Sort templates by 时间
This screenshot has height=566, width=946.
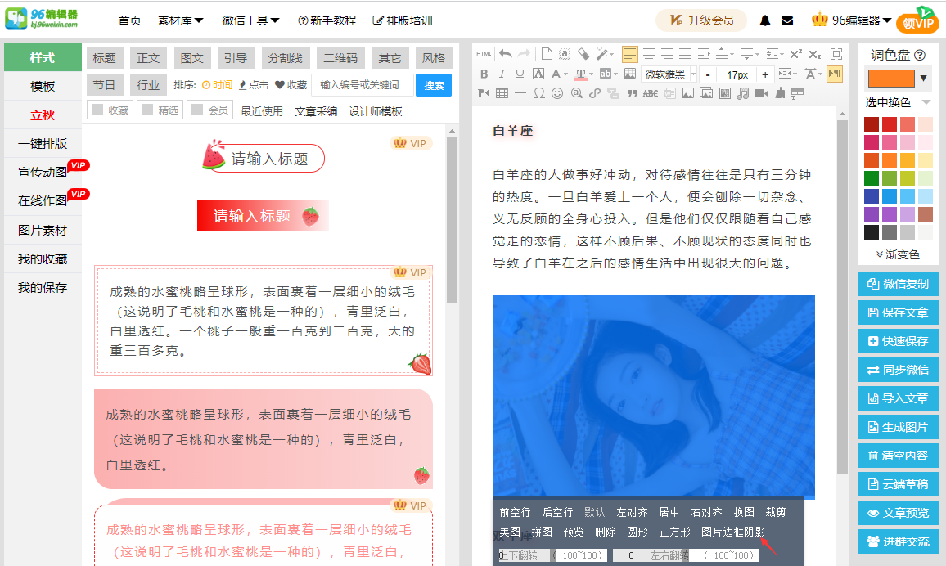217,85
